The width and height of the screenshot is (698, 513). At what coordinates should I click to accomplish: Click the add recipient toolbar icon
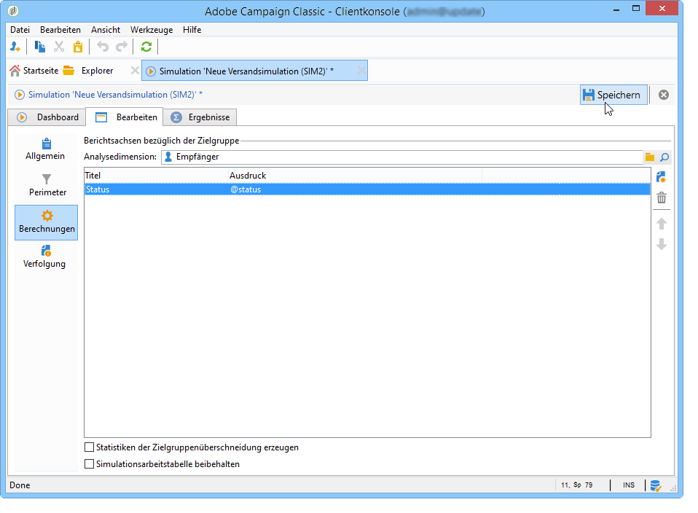pyautogui.click(x=15, y=47)
